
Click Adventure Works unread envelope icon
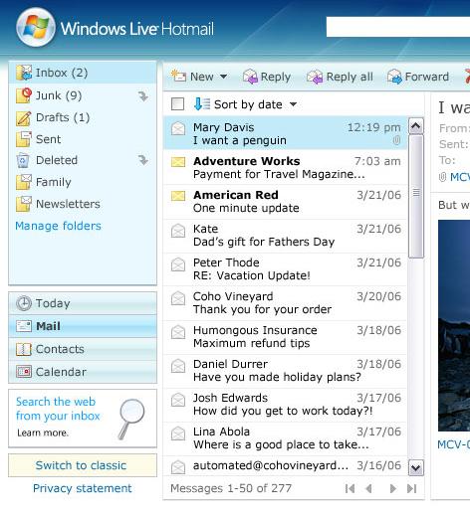pos(178,162)
